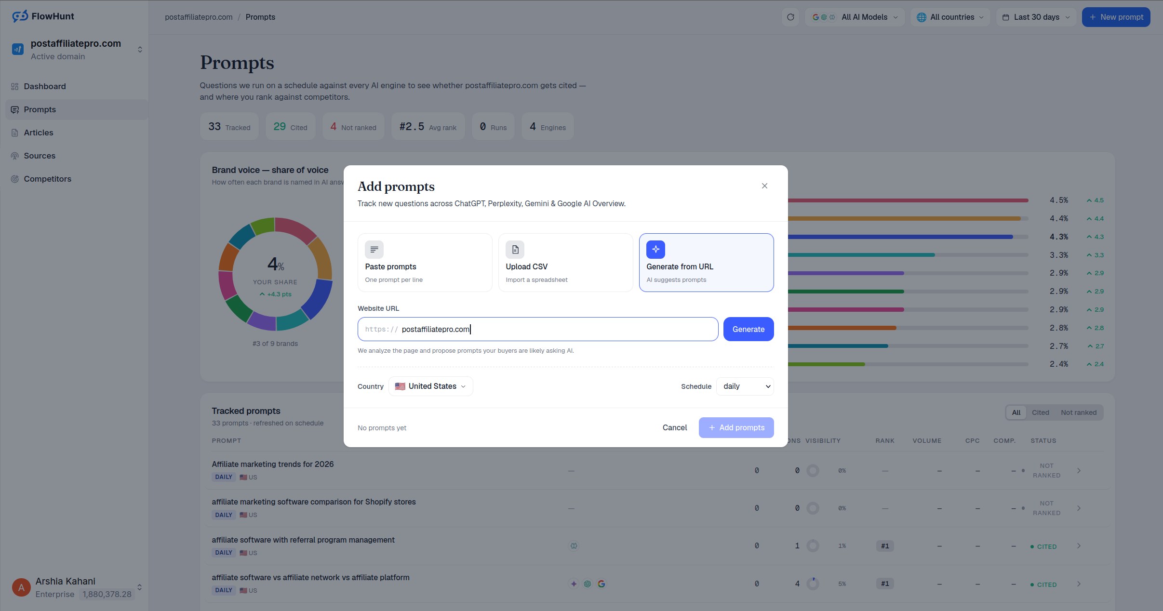The image size is (1163, 611).
Task: Open the Last 30 days dropdown
Action: [x=1036, y=17]
